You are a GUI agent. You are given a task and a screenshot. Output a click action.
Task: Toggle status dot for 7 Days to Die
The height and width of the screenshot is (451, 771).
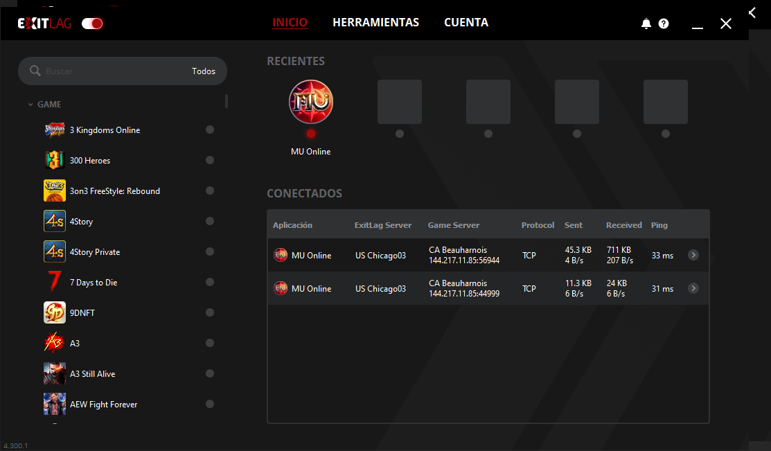pyautogui.click(x=210, y=282)
